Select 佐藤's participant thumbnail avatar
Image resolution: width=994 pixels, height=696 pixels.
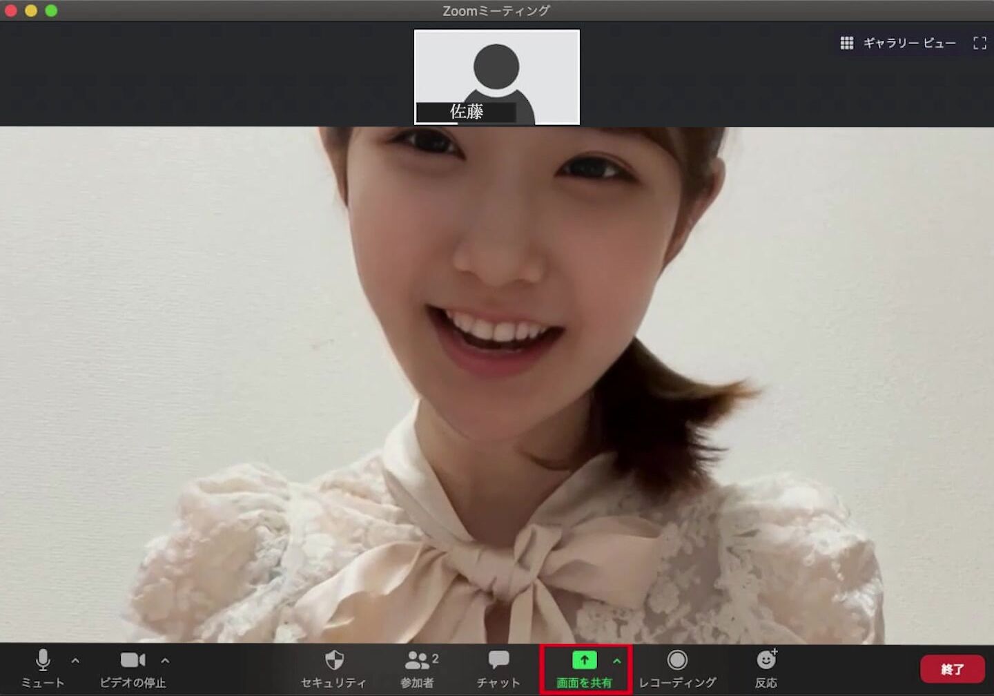(x=496, y=69)
